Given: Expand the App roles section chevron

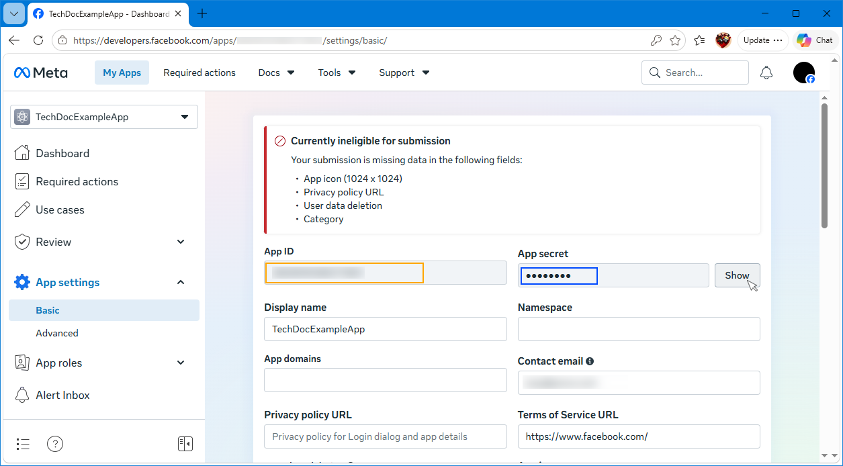Looking at the screenshot, I should pyautogui.click(x=181, y=363).
